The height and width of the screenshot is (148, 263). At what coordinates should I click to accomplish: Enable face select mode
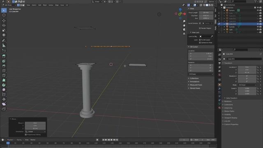pyautogui.click(x=23, y=5)
